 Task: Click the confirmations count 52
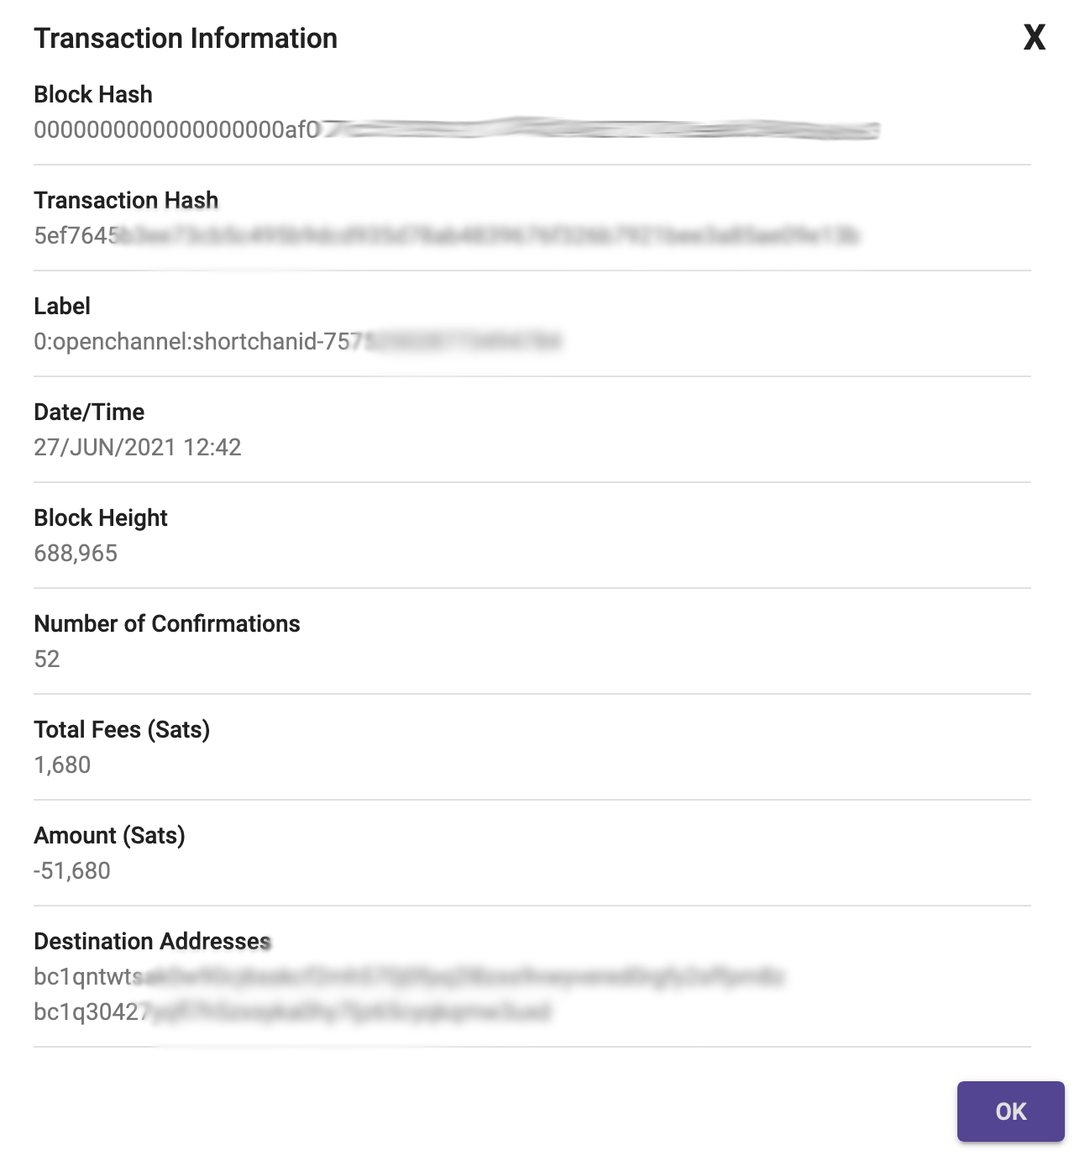point(47,659)
